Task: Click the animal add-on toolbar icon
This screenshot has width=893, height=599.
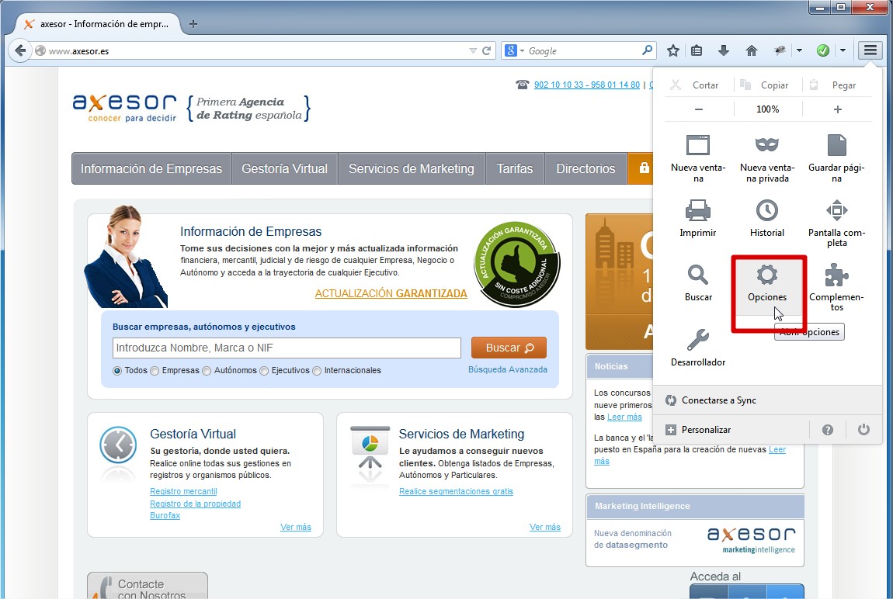Action: coord(780,50)
